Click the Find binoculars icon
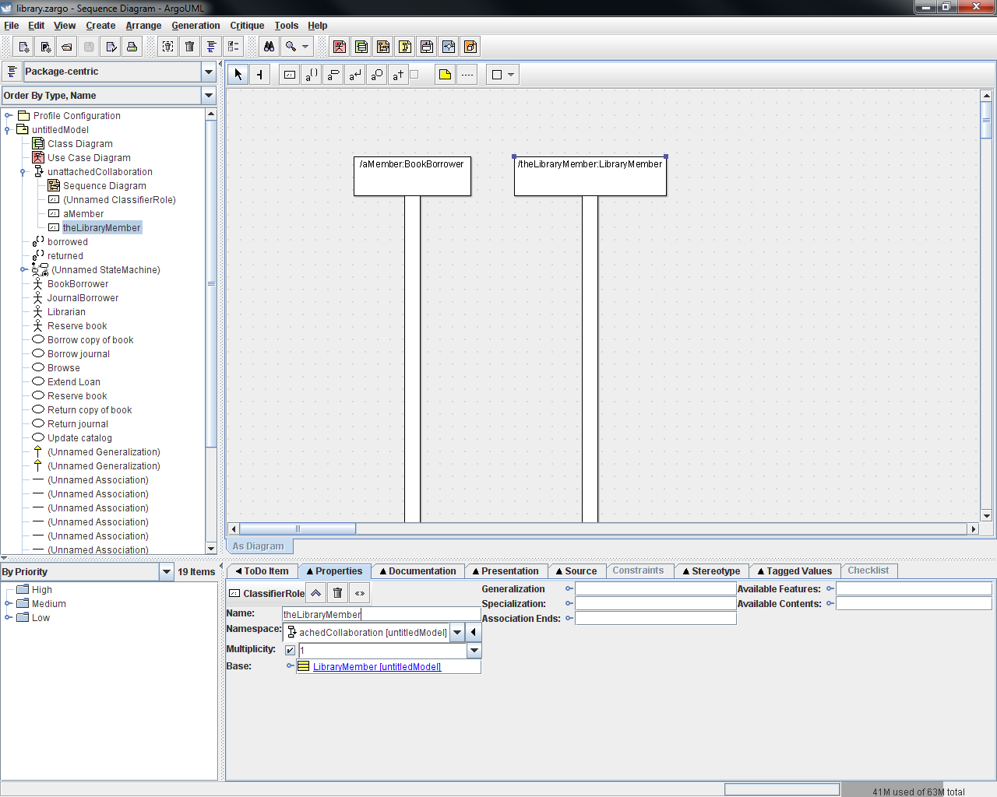The width and height of the screenshot is (997, 797). pyautogui.click(x=269, y=47)
